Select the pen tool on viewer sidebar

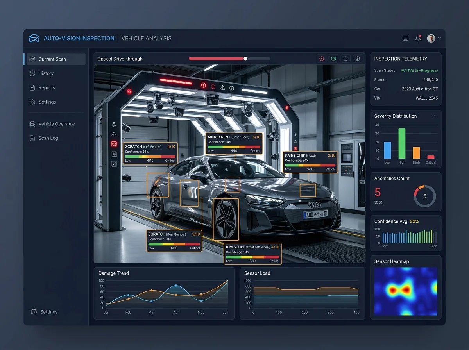pyautogui.click(x=114, y=164)
